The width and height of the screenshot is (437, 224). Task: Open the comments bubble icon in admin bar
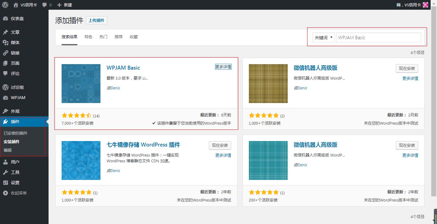pos(45,5)
